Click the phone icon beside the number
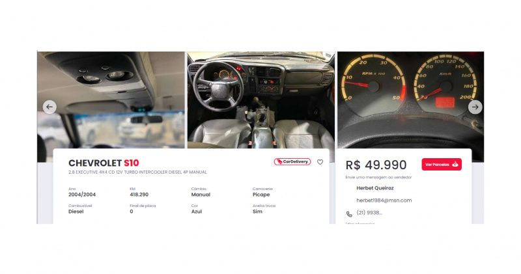The width and height of the screenshot is (521, 274). [x=349, y=214]
